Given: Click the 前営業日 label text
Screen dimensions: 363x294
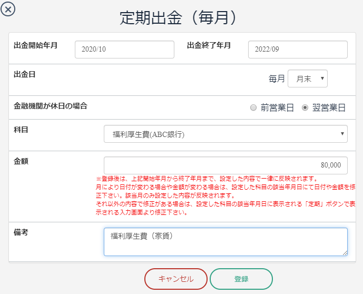Looking at the screenshot, I should click(277, 108).
